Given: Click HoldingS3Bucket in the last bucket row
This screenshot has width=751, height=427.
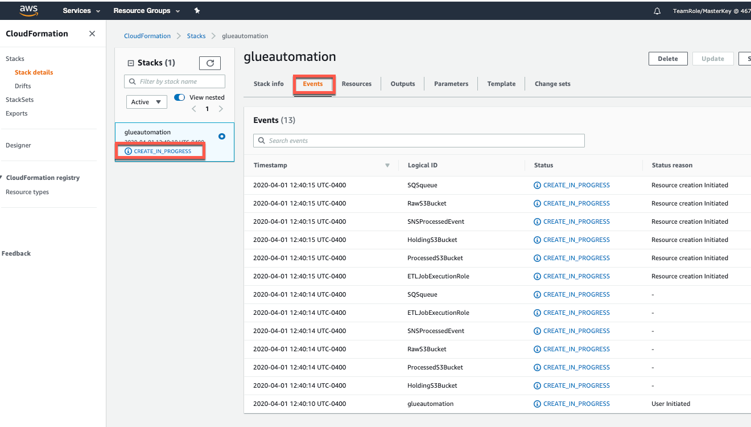Looking at the screenshot, I should pos(432,385).
